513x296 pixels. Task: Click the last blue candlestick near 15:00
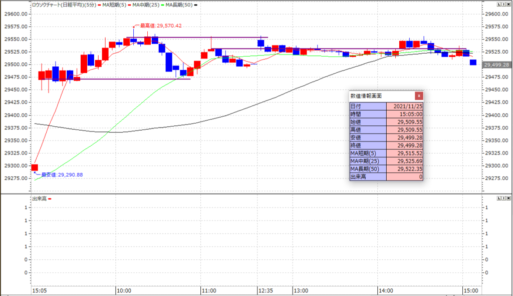coord(473,62)
